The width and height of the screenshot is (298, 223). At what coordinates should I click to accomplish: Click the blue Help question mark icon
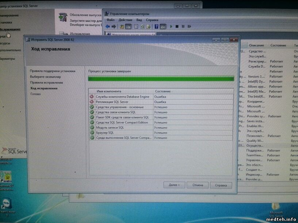coord(156,27)
